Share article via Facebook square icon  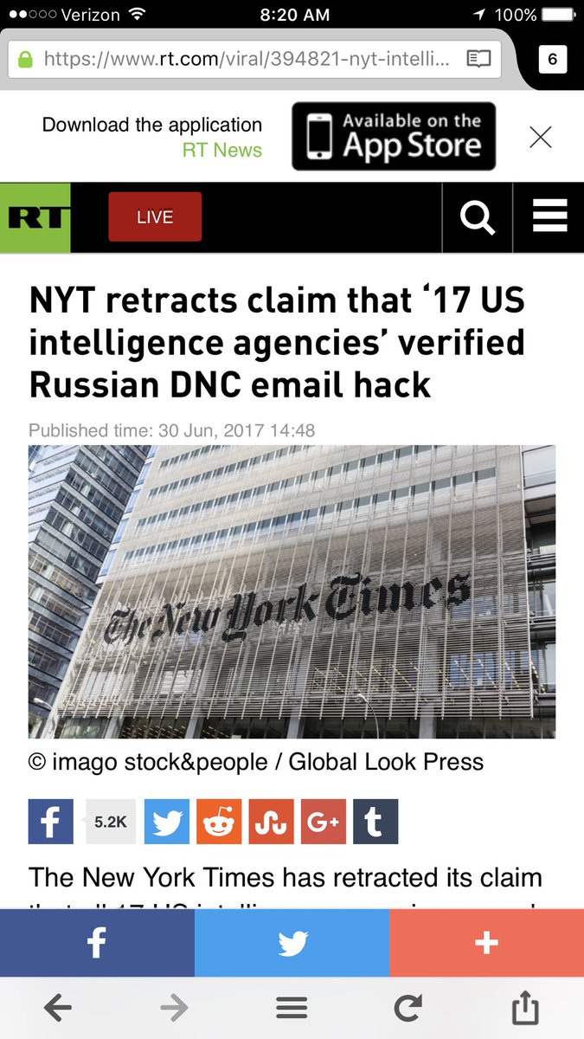pos(51,822)
